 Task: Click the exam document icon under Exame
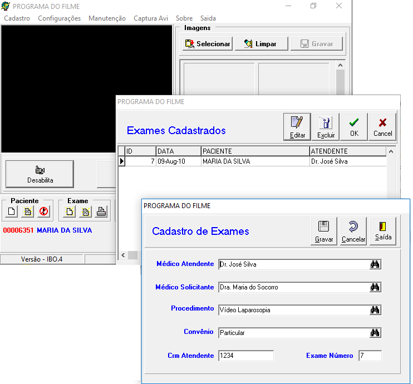pyautogui.click(x=85, y=211)
